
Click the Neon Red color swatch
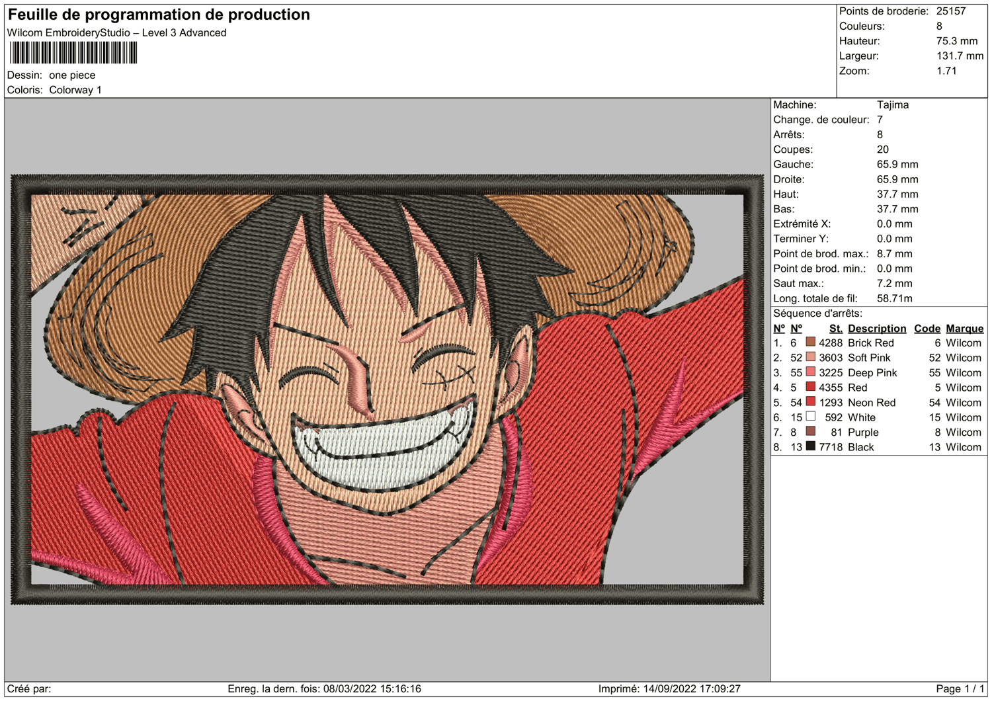[x=810, y=401]
